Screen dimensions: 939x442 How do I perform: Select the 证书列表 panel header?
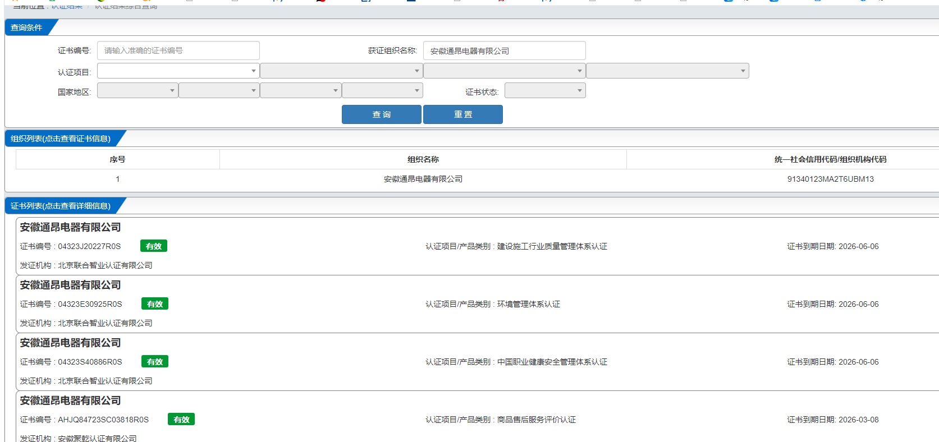tap(61, 206)
